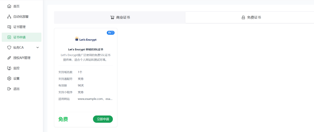Open 私有CA menu entry
The height and width of the screenshot is (132, 314).
(22, 47)
